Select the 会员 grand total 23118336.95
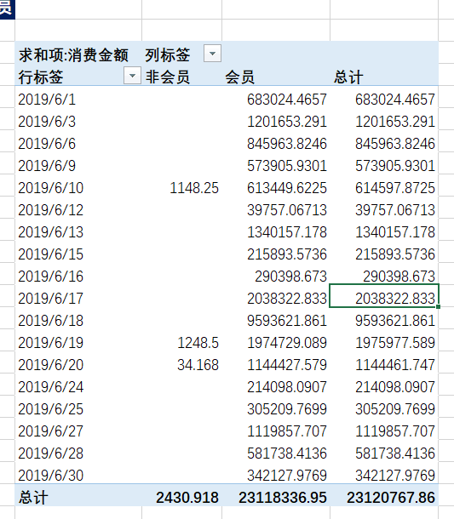The width and height of the screenshot is (454, 519). [x=283, y=498]
